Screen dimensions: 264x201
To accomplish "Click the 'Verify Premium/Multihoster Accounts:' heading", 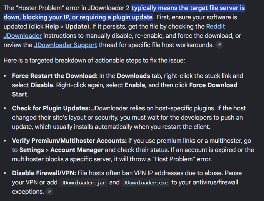I will pos(69,141).
